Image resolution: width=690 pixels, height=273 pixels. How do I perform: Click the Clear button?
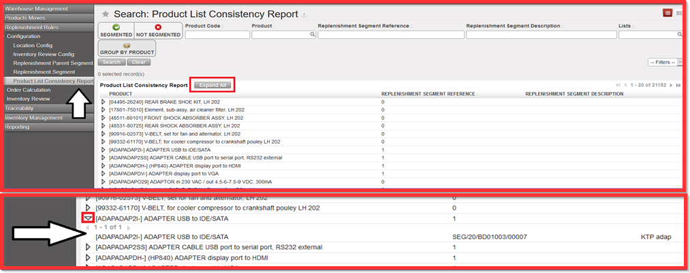tap(140, 63)
